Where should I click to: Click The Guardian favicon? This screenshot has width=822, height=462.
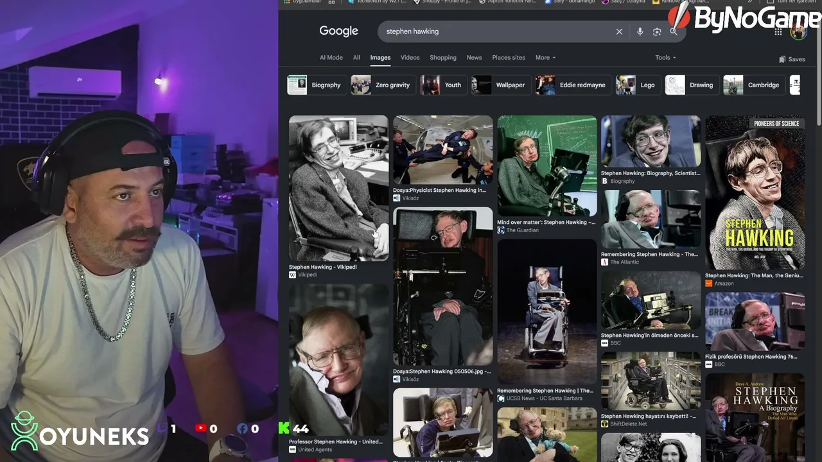(501, 230)
